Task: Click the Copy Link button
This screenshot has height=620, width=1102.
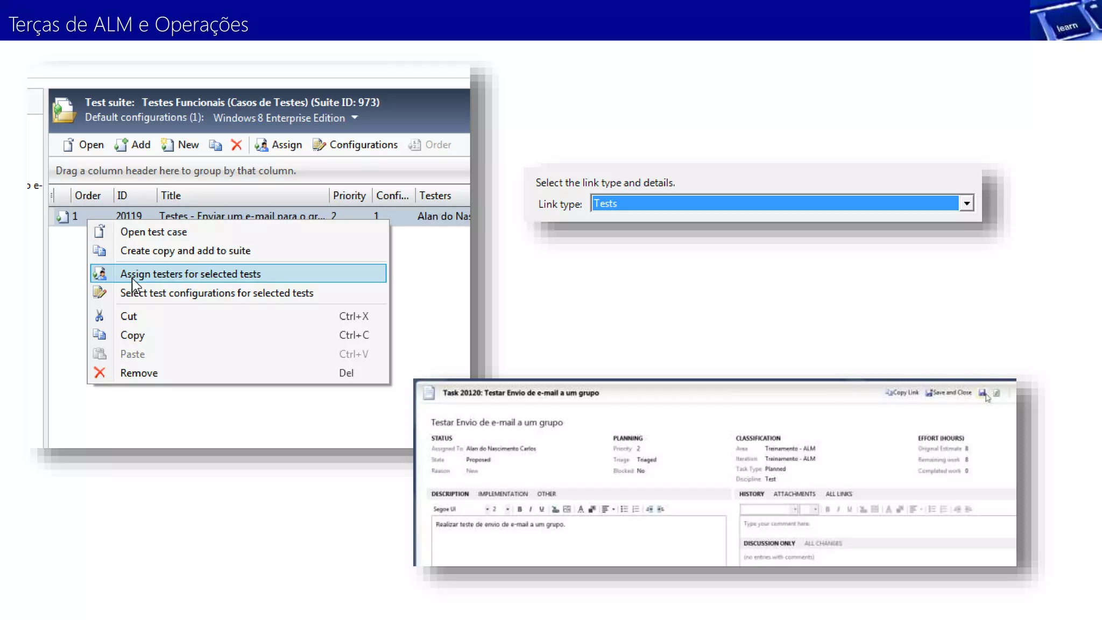Action: pyautogui.click(x=902, y=393)
